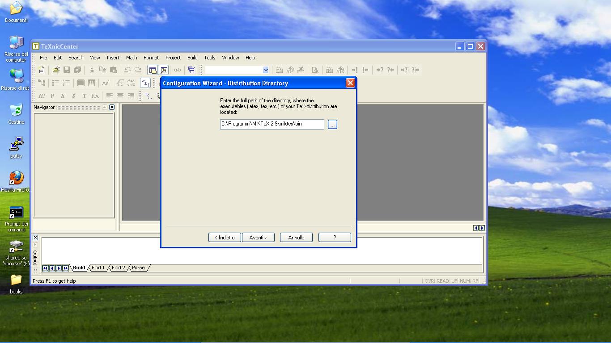Screen dimensions: 611x343
Task: Click Avanti to go to next step
Action: tap(258, 238)
